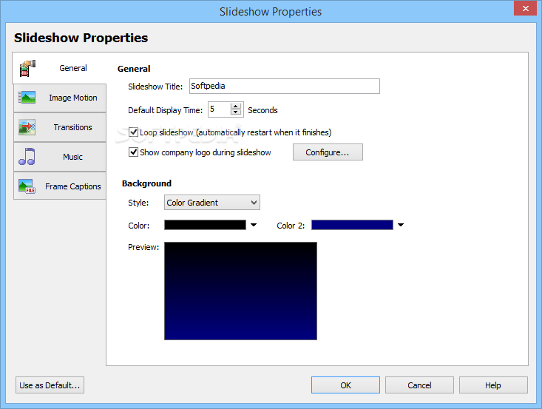Switch to the Image Motion tab
542x409 pixels.
60,98
